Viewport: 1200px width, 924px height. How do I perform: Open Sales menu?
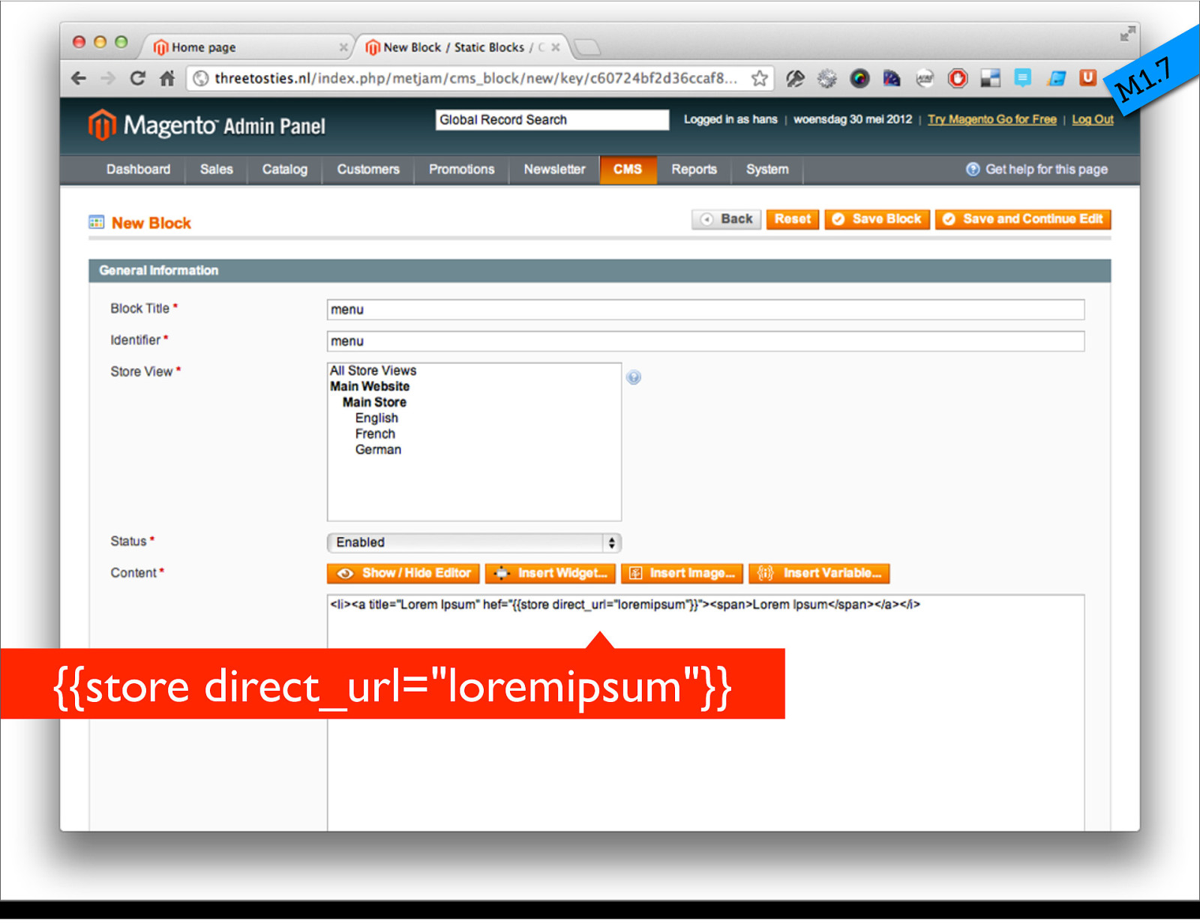pyautogui.click(x=216, y=169)
